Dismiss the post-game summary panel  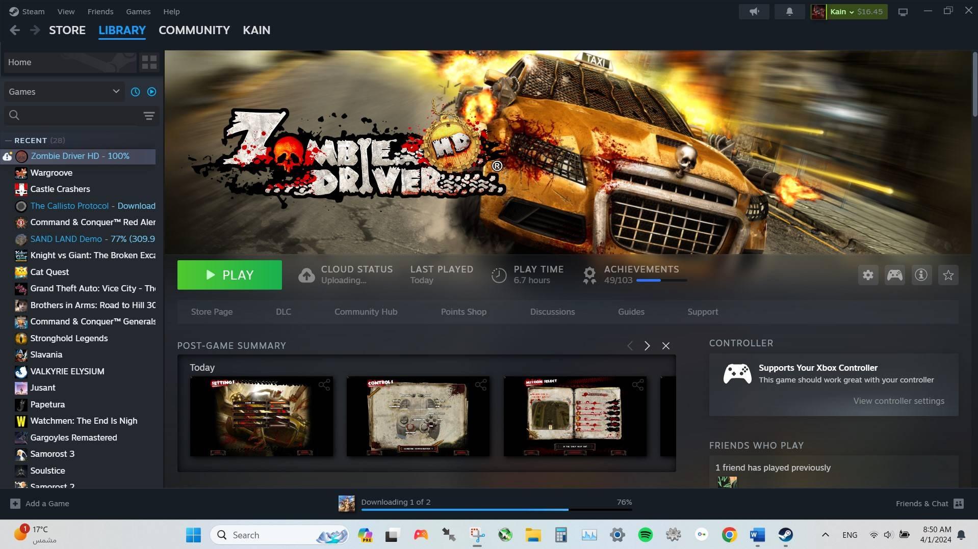tap(665, 346)
